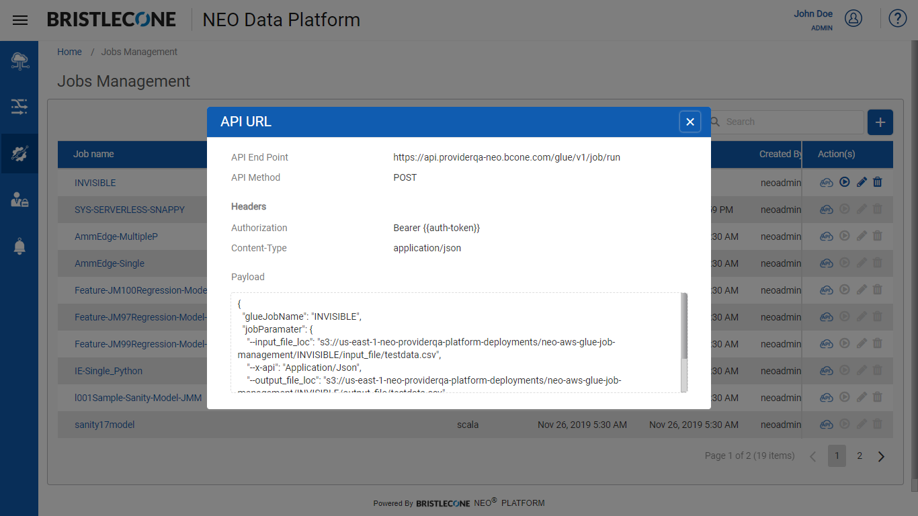Edit the SYS-SERVERLESS-SNAPPY job

tap(862, 209)
